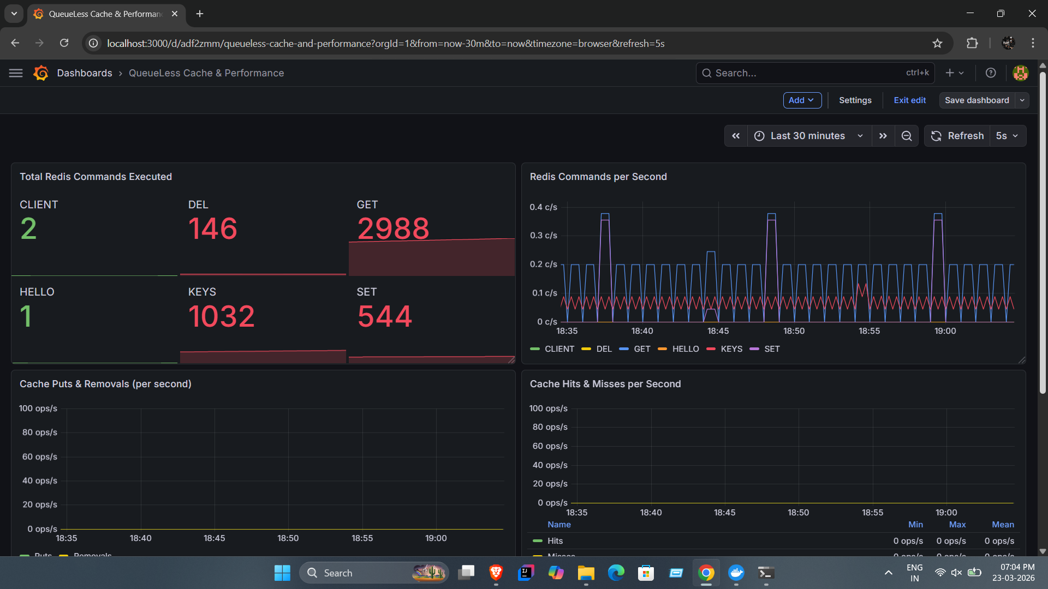Open Microsoft Edge from taskbar
Viewport: 1048px width, 589px height.
(x=616, y=573)
